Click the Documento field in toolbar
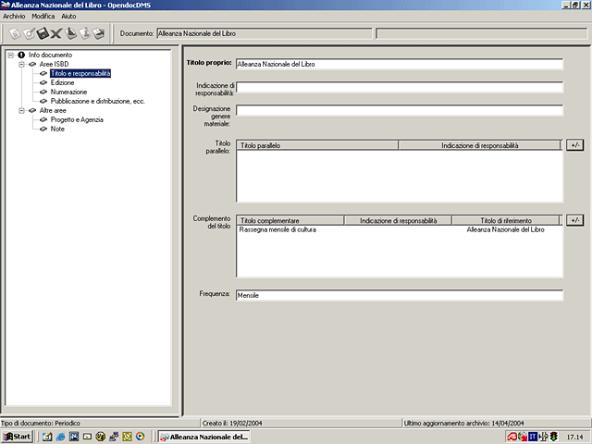The width and height of the screenshot is (592, 444). [265, 33]
